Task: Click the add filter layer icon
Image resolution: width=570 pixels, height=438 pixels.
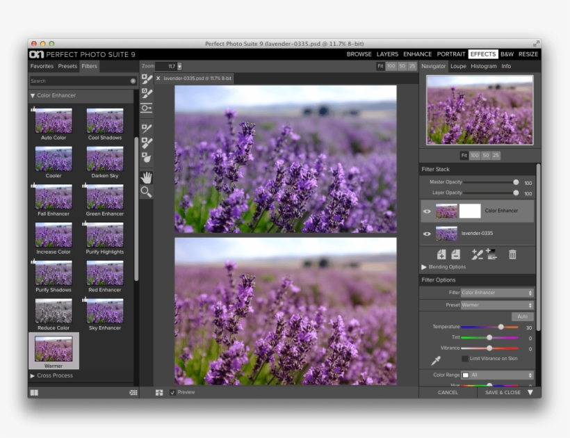Action: [441, 254]
